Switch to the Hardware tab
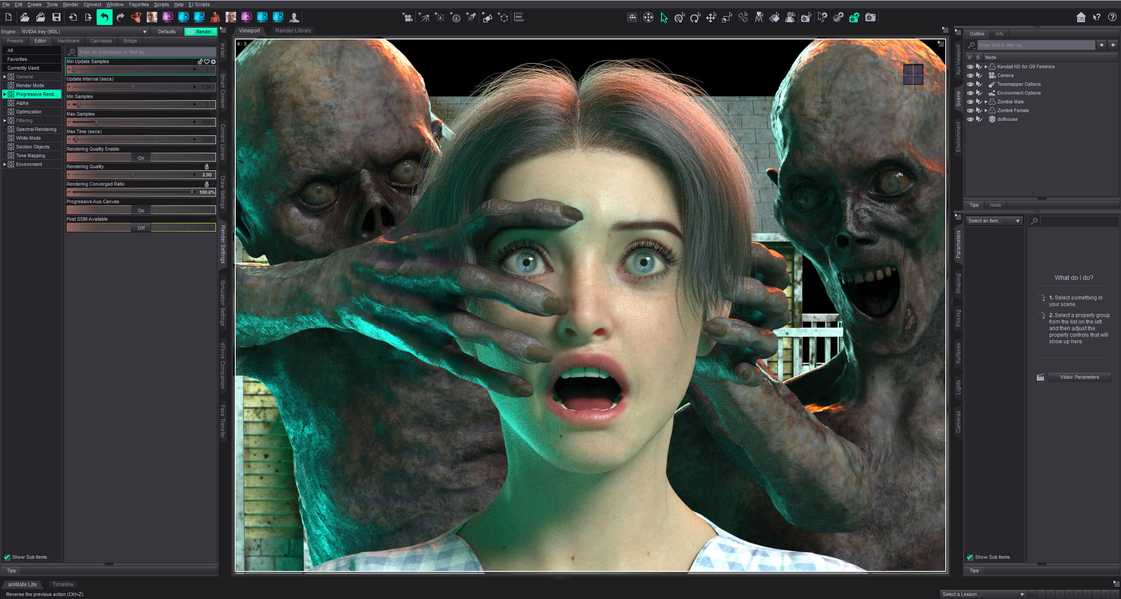 tap(68, 41)
